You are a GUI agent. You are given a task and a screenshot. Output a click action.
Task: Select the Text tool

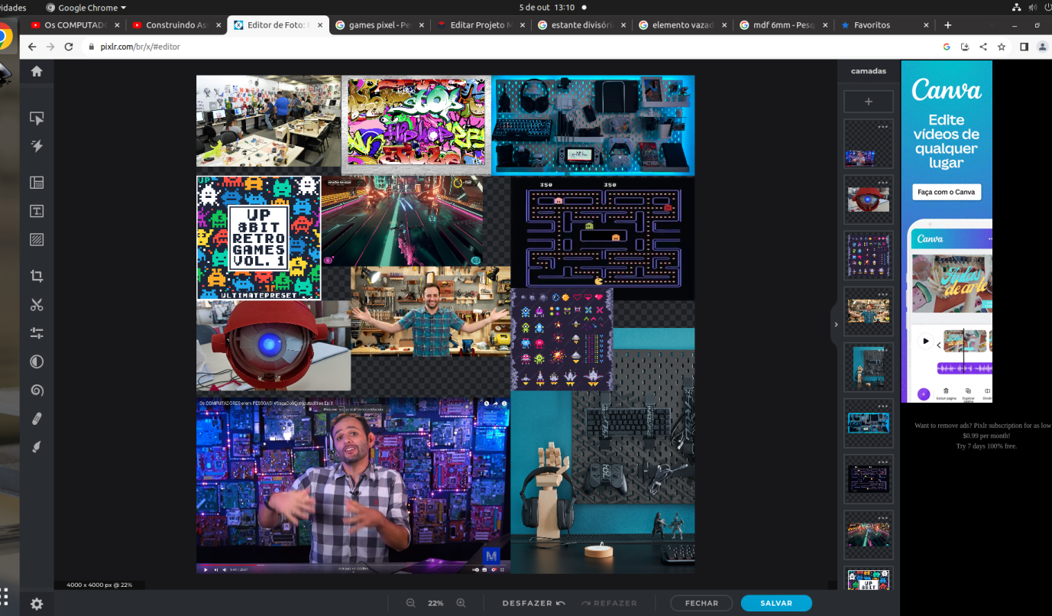tap(37, 211)
